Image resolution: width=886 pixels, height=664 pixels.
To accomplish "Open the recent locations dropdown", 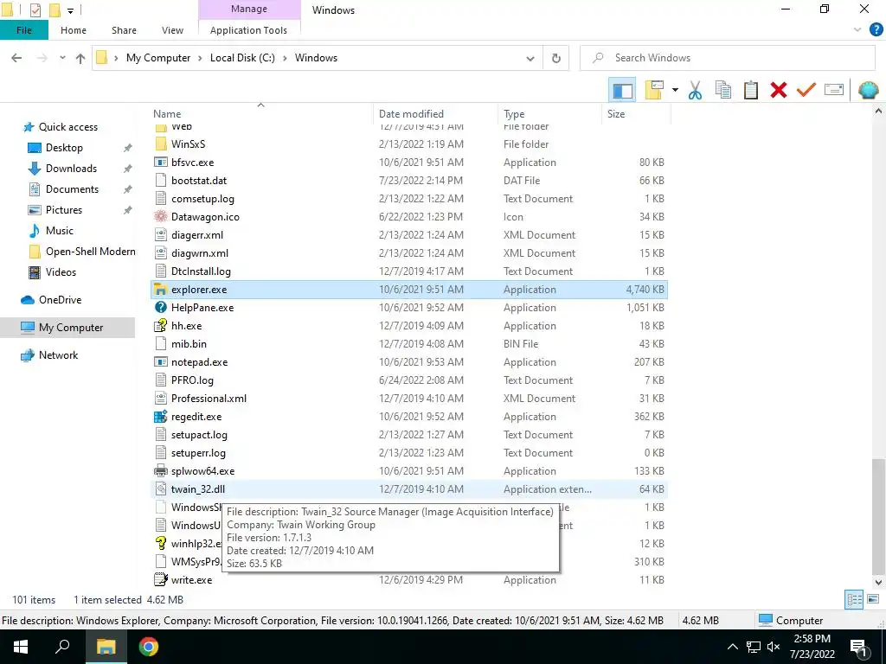I will [62, 58].
